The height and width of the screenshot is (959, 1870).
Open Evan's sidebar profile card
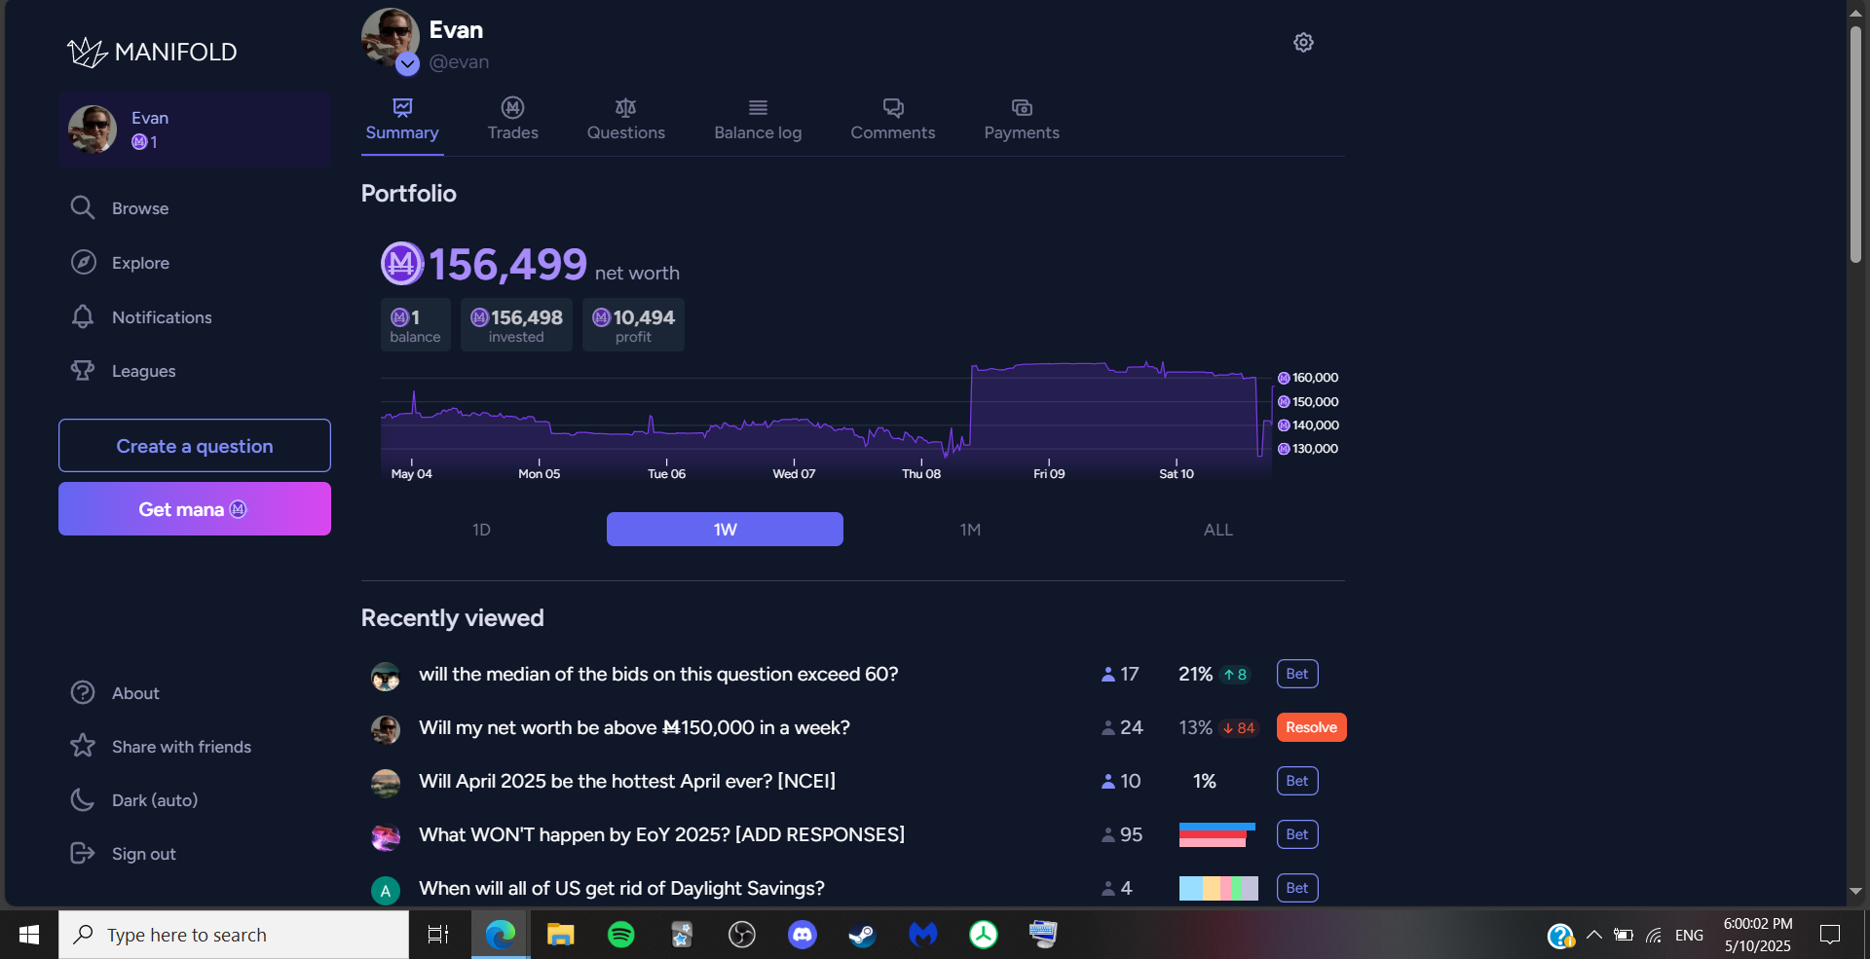pyautogui.click(x=195, y=129)
